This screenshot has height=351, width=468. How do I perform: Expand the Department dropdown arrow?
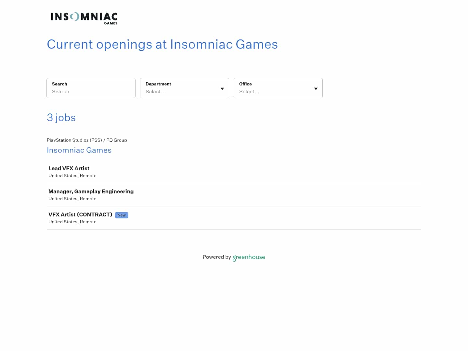pyautogui.click(x=222, y=89)
